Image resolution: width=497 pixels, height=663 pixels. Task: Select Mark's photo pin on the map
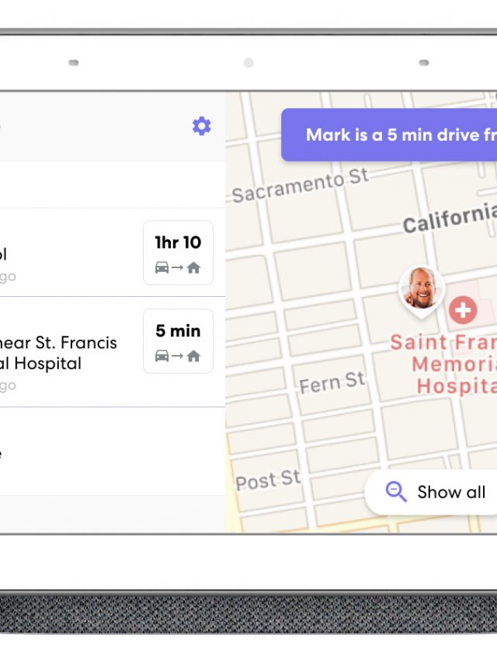[421, 288]
